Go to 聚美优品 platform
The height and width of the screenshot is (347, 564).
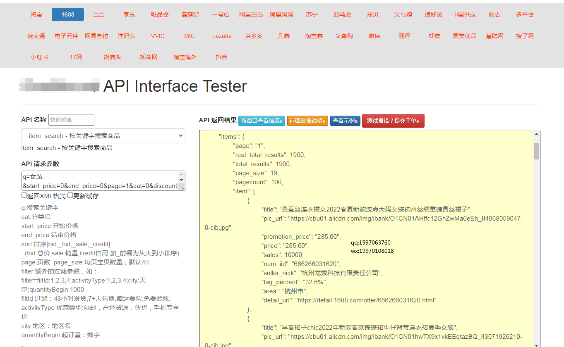(465, 36)
